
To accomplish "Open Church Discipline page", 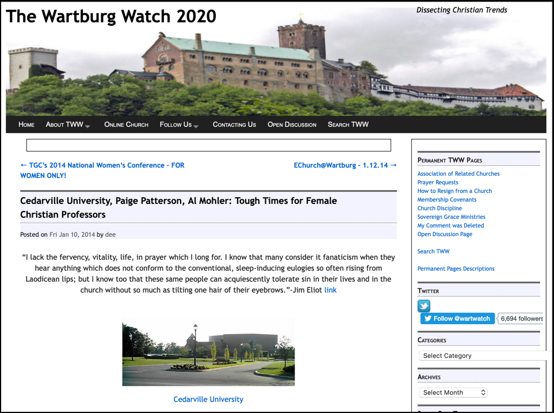I will [440, 208].
